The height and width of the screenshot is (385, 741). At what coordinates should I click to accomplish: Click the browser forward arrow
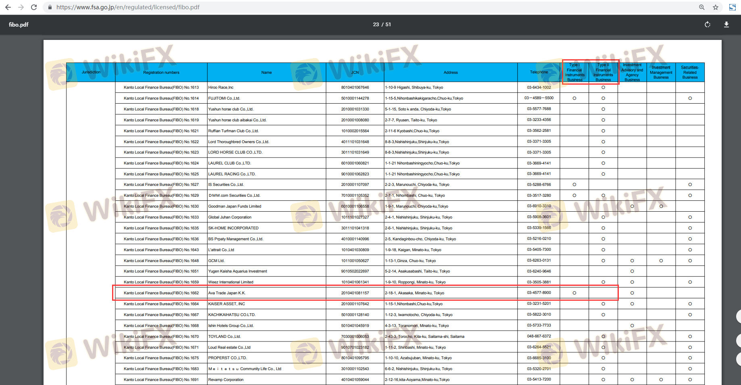(21, 7)
